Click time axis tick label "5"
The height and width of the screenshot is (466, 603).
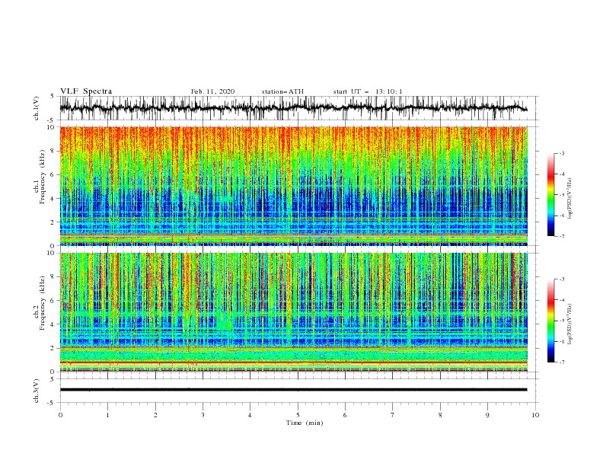[298, 415]
